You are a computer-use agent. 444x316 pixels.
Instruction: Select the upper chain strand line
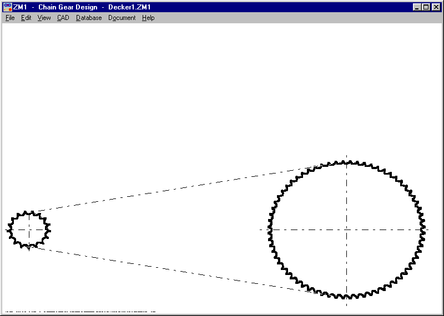click(x=178, y=188)
